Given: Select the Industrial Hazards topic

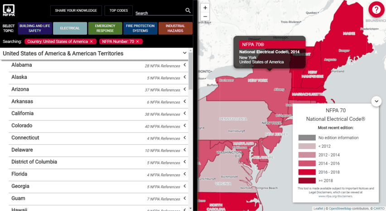Looking at the screenshot, I should click(x=175, y=28).
